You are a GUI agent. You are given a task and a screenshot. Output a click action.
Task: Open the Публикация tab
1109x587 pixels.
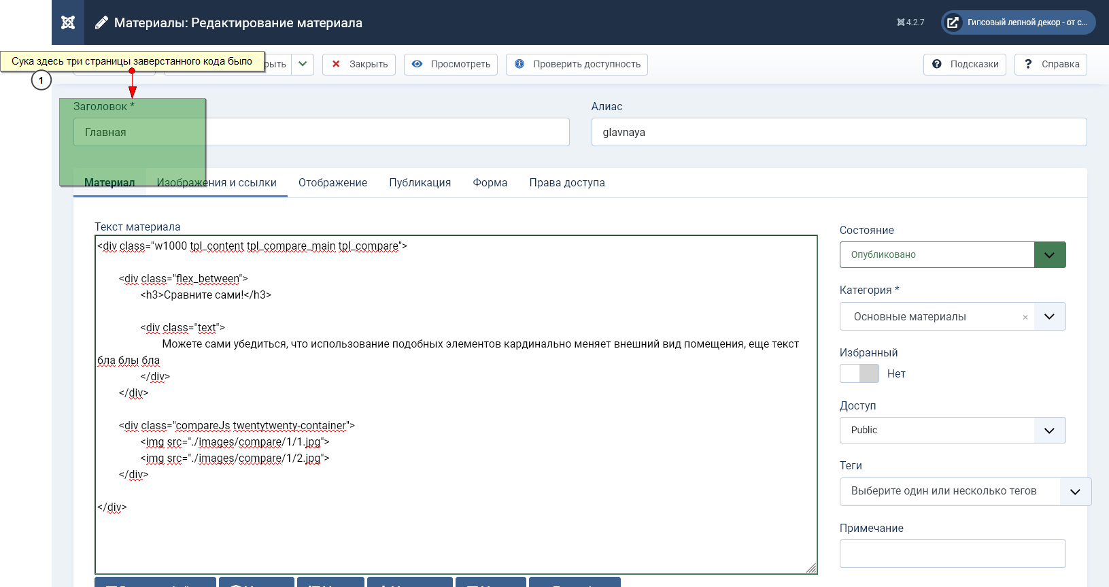click(420, 183)
